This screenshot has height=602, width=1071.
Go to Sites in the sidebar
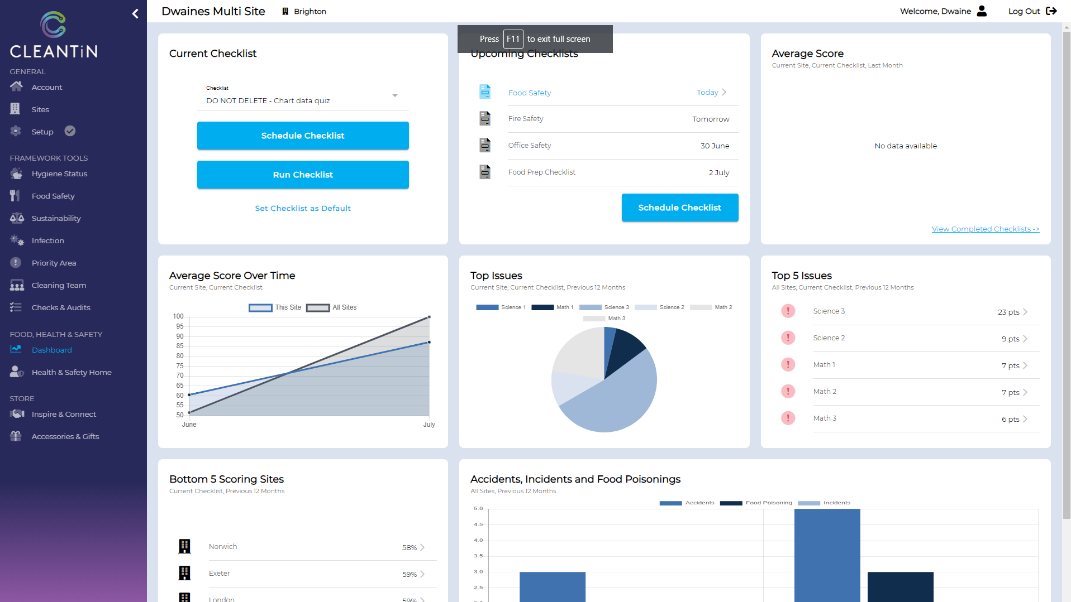coord(40,109)
